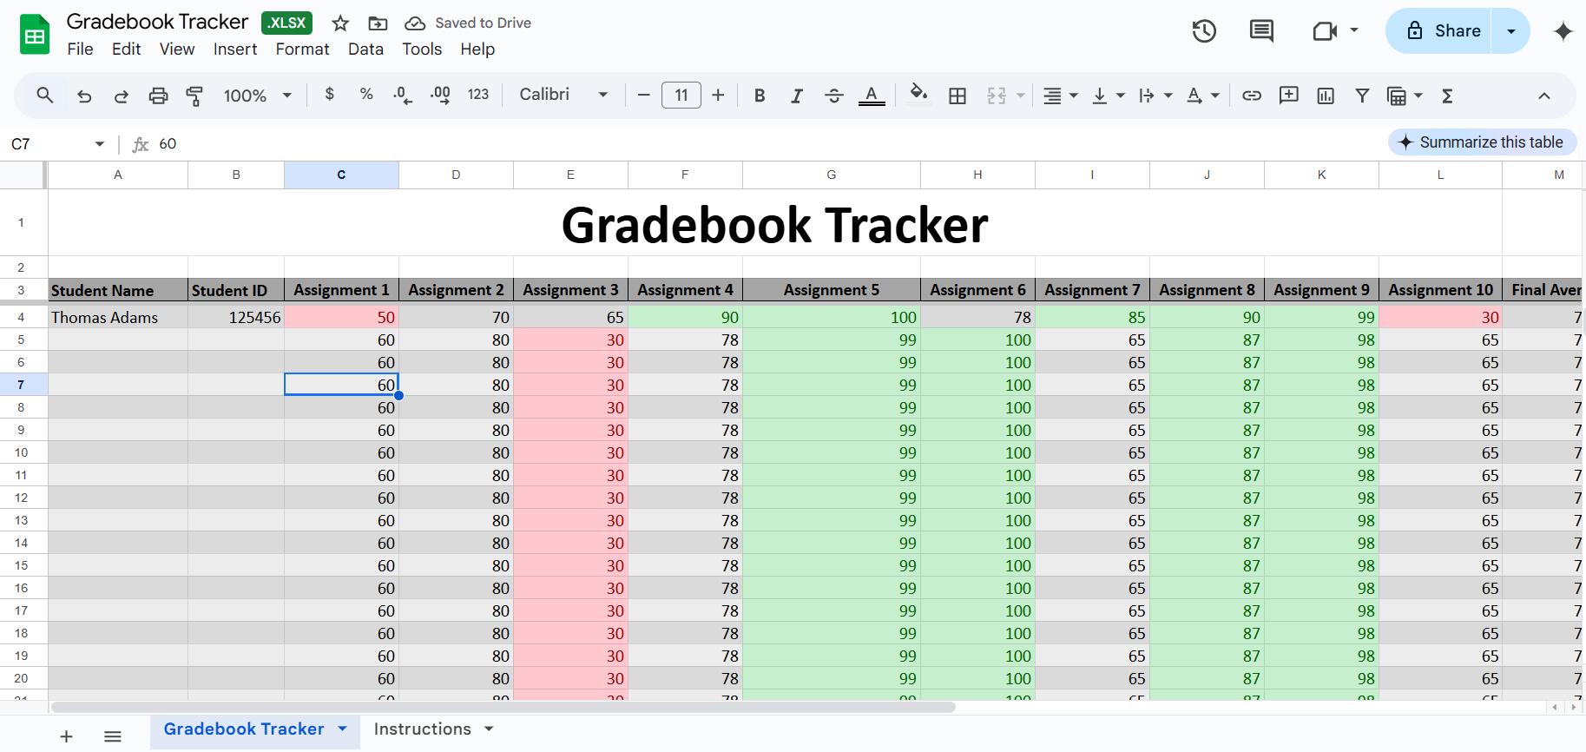Insert a chart
Screen dimensions: 1586x752
coord(1326,96)
